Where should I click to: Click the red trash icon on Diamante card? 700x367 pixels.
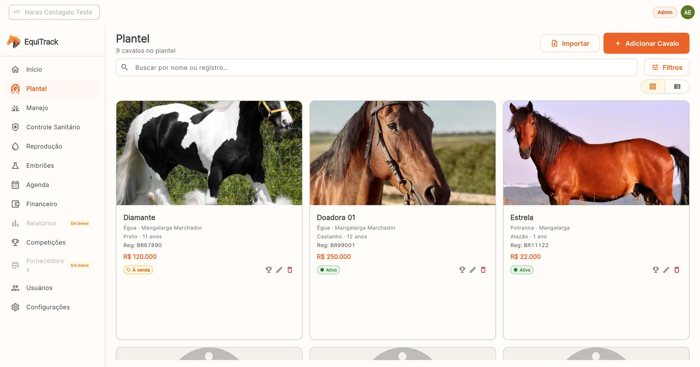pos(290,270)
